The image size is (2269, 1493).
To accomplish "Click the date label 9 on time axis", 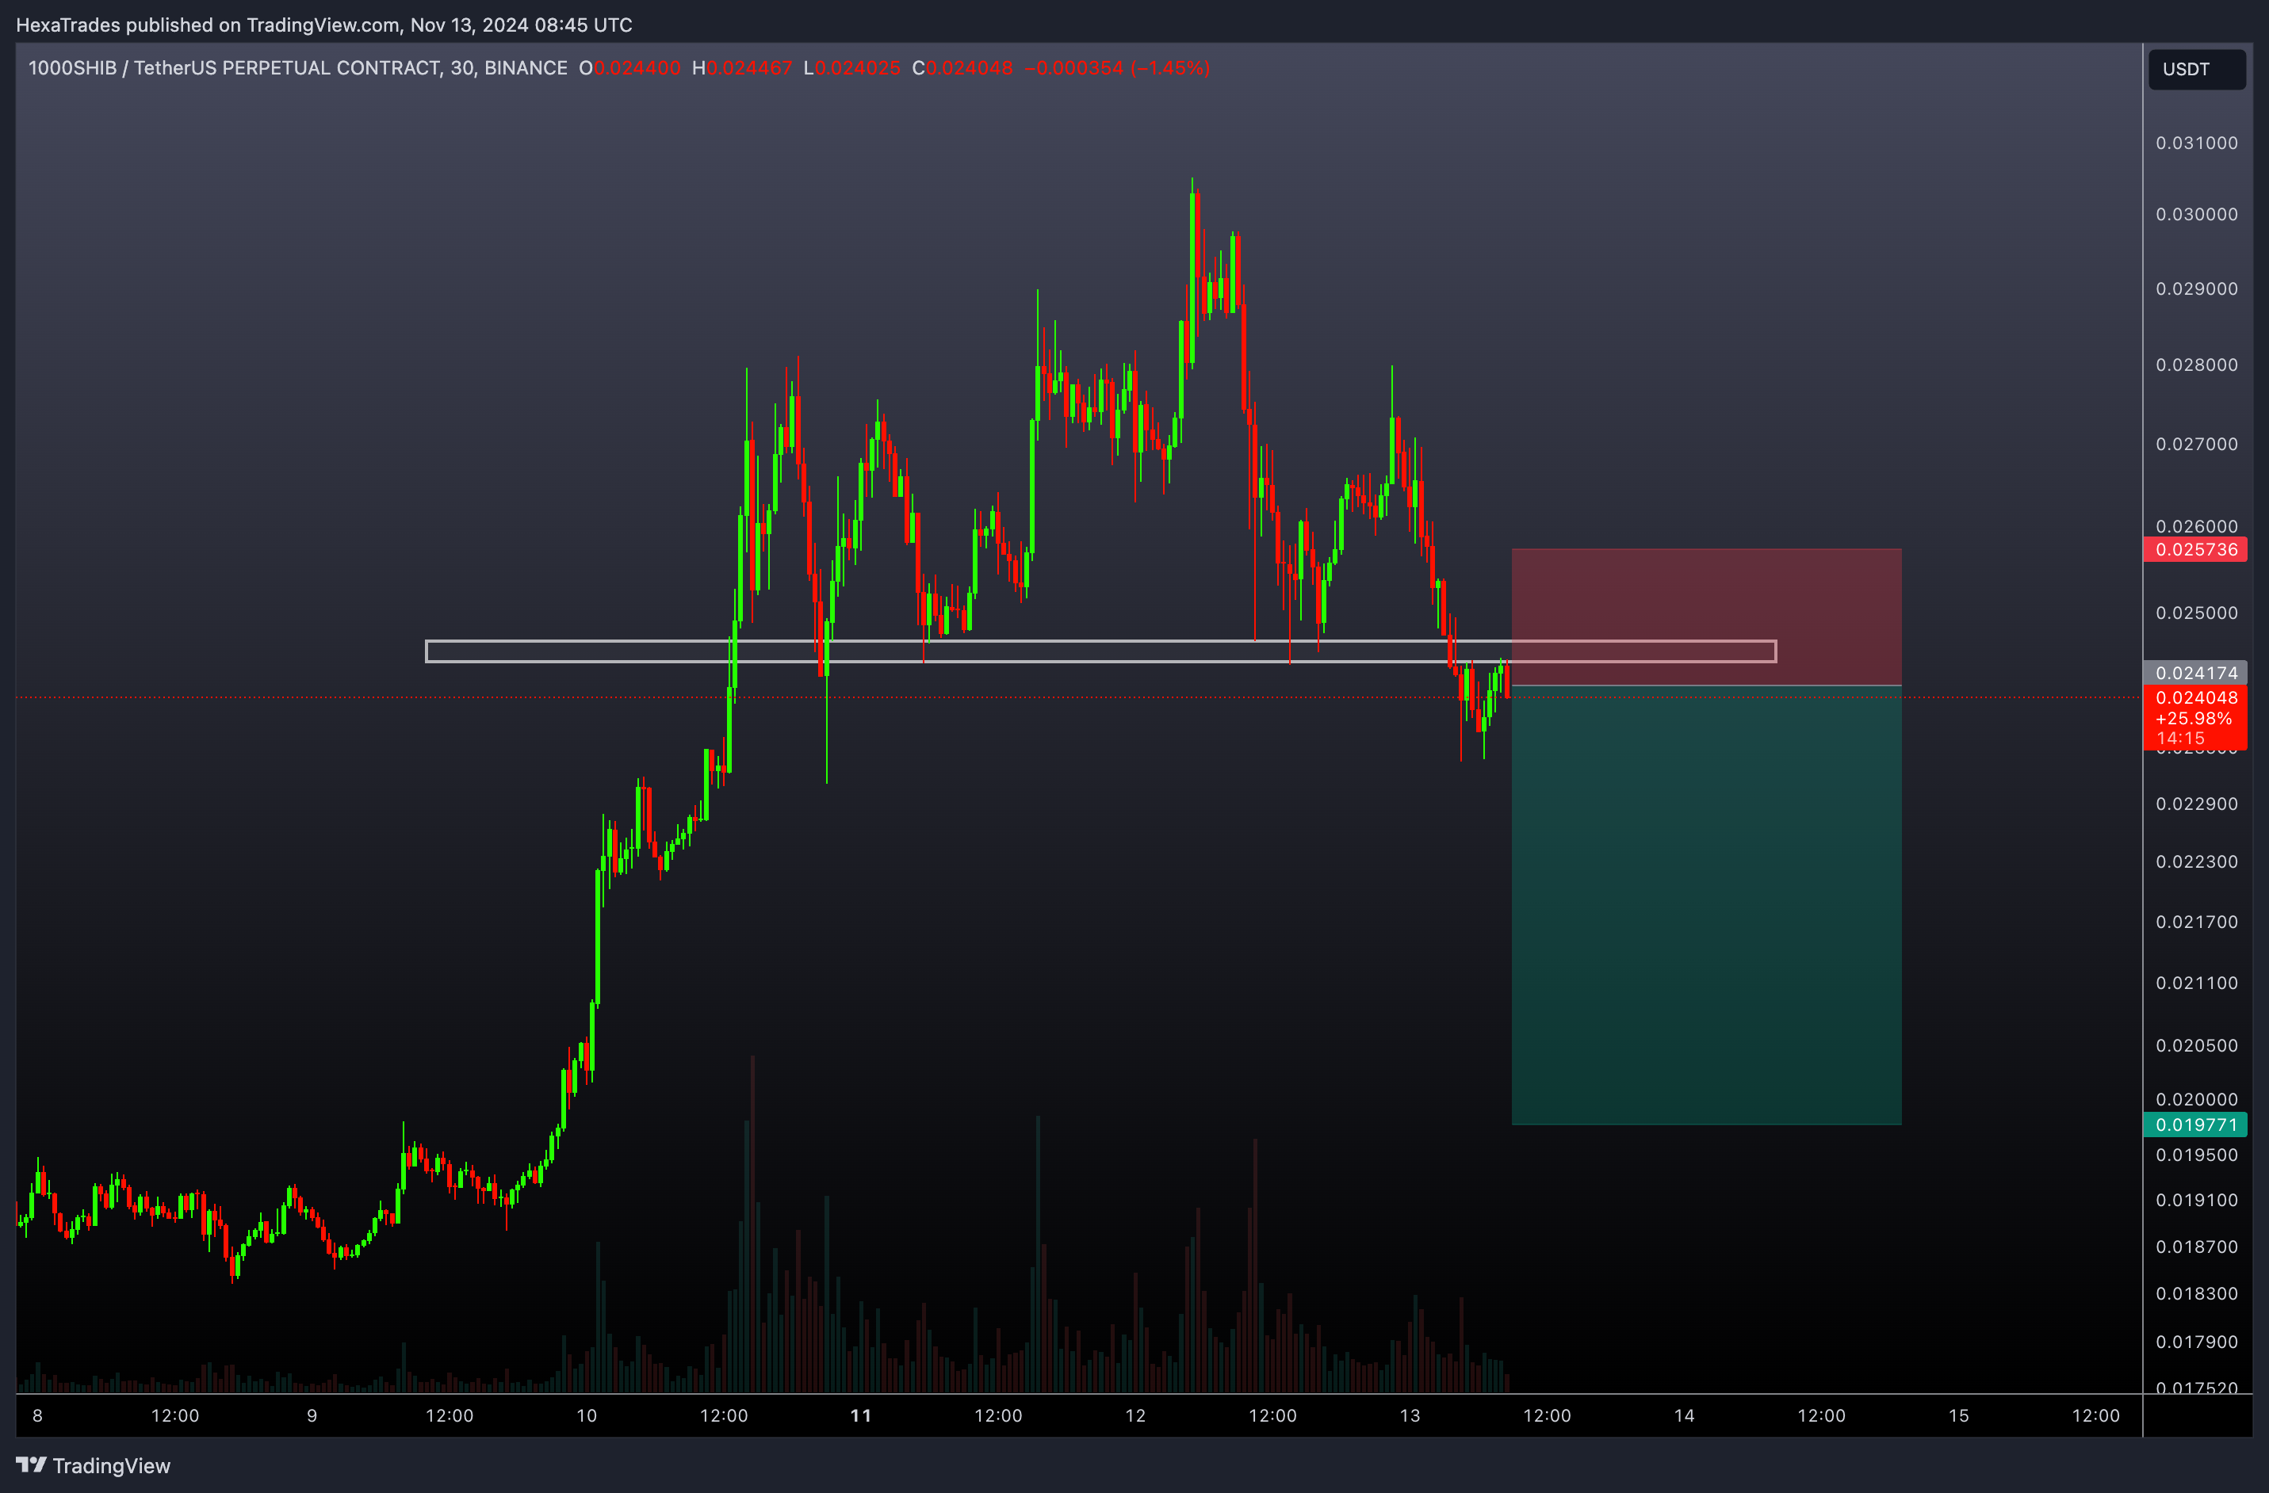I will tap(312, 1416).
